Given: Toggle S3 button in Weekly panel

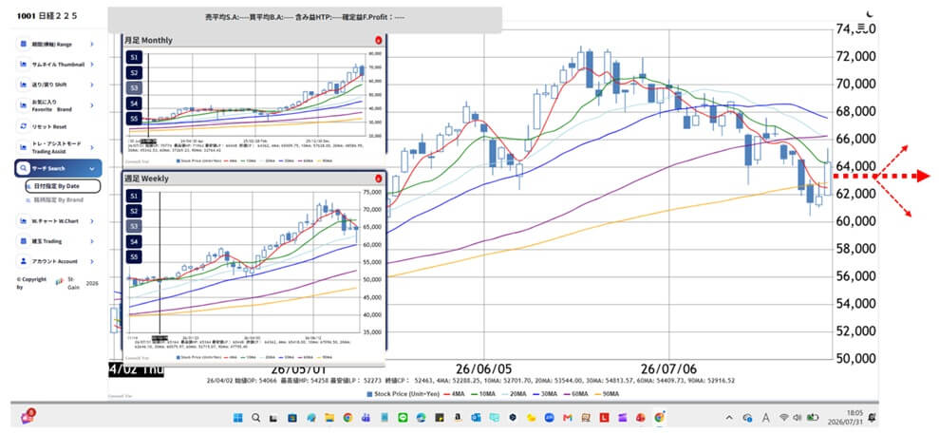Looking at the screenshot, I should coord(134,226).
